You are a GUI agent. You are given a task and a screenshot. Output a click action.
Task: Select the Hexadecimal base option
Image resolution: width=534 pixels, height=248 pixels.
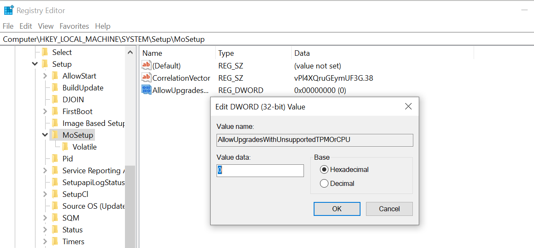click(323, 169)
